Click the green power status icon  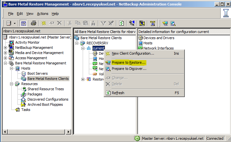coord(137,138)
